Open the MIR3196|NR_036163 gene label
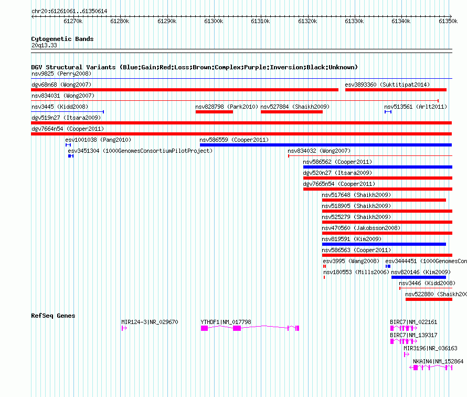Image resolution: width=467 pixels, height=397 pixels. coord(430,348)
